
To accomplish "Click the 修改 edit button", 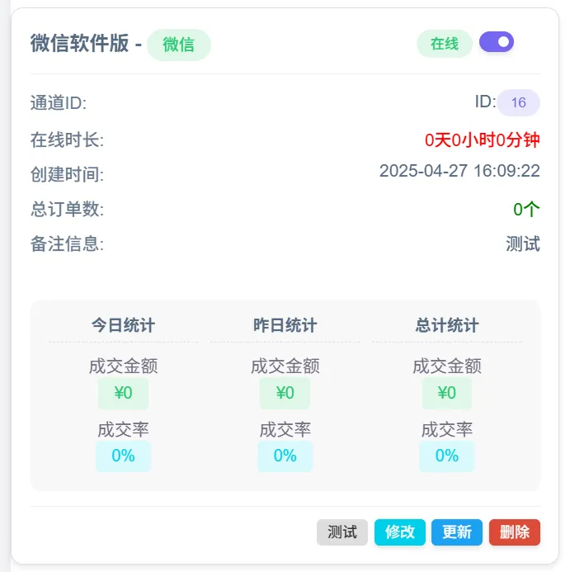I will (x=399, y=532).
